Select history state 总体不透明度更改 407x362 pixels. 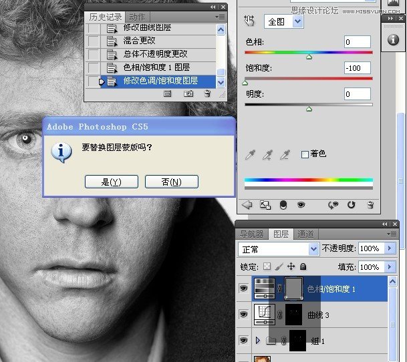[x=158, y=55]
